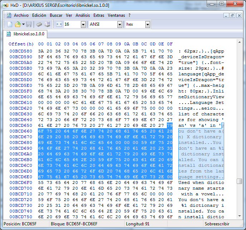
Task: Click scrollbar up arrow
Action: 240,42
